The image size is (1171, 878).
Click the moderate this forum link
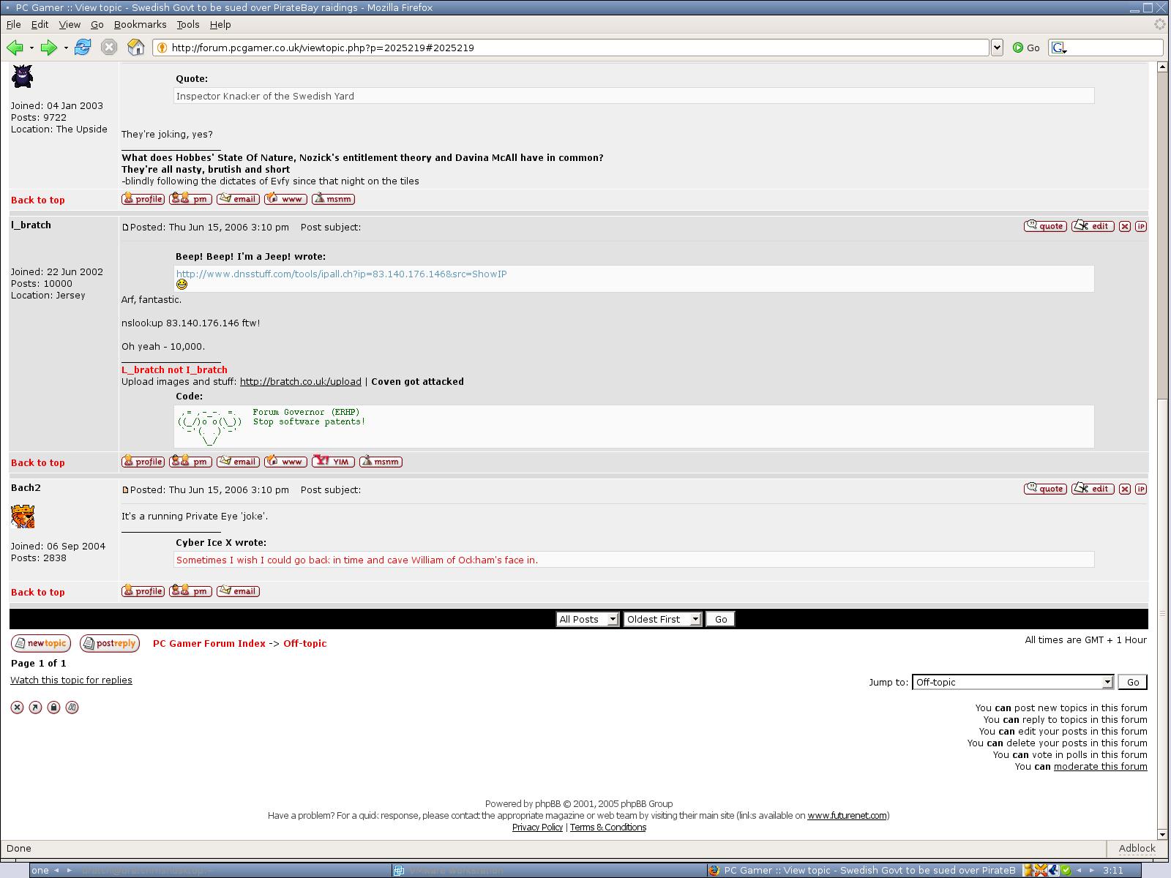[1100, 766]
